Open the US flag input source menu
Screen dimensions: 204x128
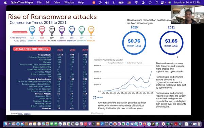(x=129, y=3)
